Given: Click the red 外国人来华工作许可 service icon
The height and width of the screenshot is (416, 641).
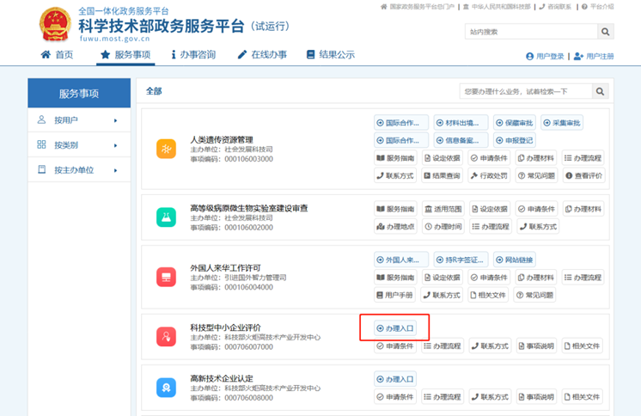Looking at the screenshot, I should (x=166, y=278).
